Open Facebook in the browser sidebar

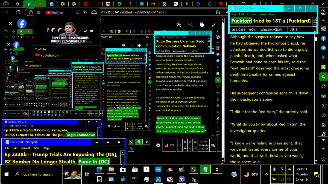point(324,38)
